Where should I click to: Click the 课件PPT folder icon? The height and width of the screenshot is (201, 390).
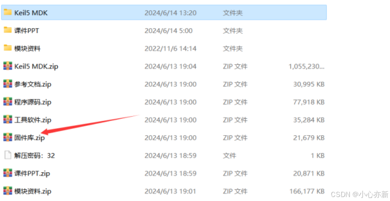8,30
